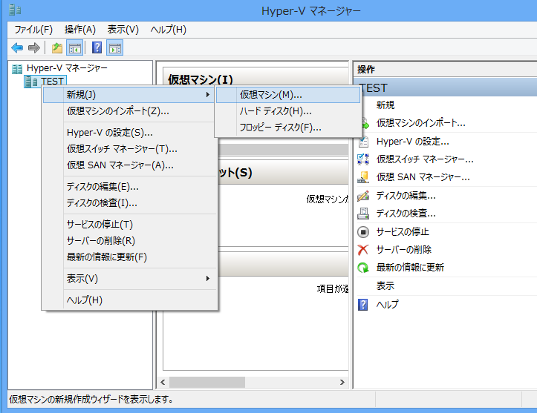This screenshot has height=413, width=537.
Task: Select 仮想 SAN マネージャー(A)... in context menu
Action: [129, 165]
